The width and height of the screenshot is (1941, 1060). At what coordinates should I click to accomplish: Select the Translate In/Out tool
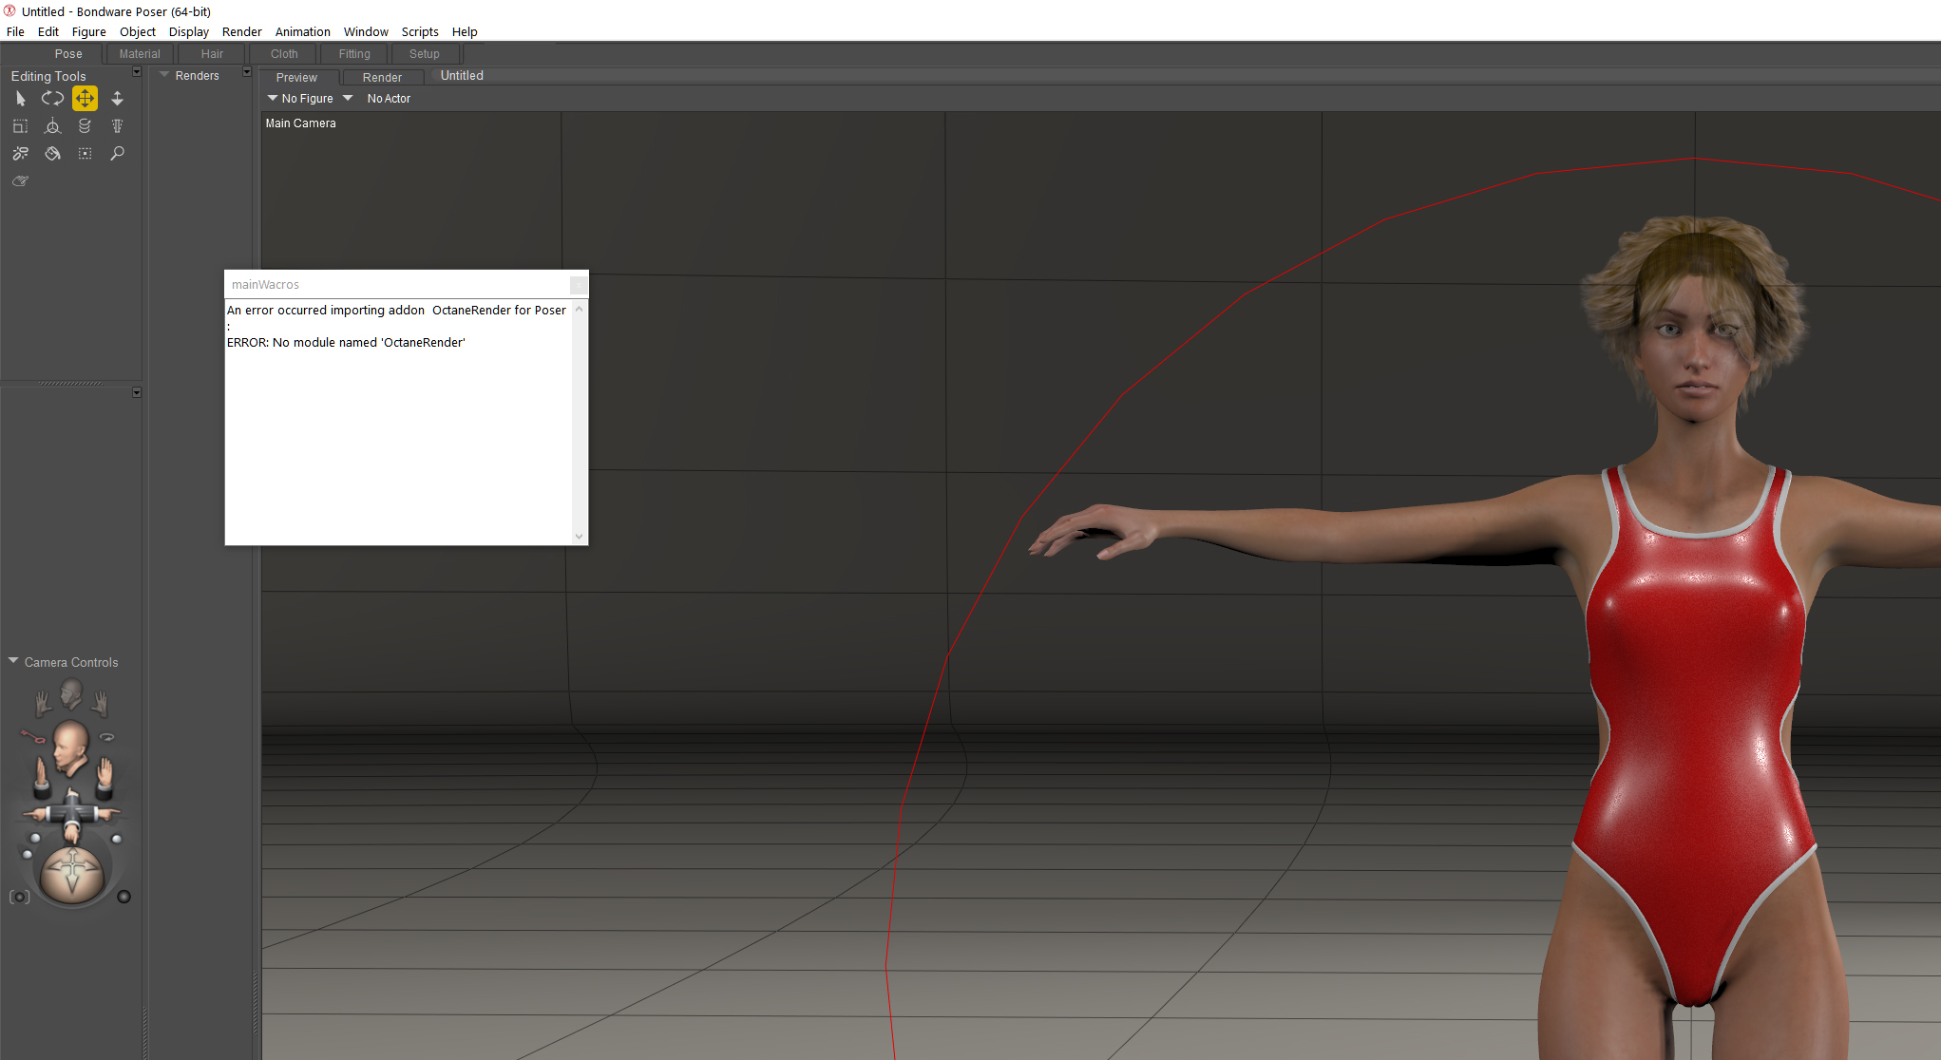pyautogui.click(x=117, y=98)
